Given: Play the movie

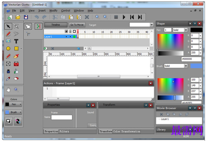Looking at the screenshot, I should tap(124, 17).
